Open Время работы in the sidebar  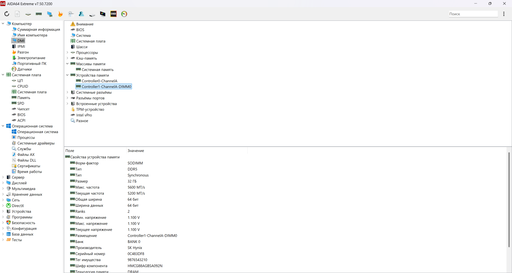coord(29,172)
